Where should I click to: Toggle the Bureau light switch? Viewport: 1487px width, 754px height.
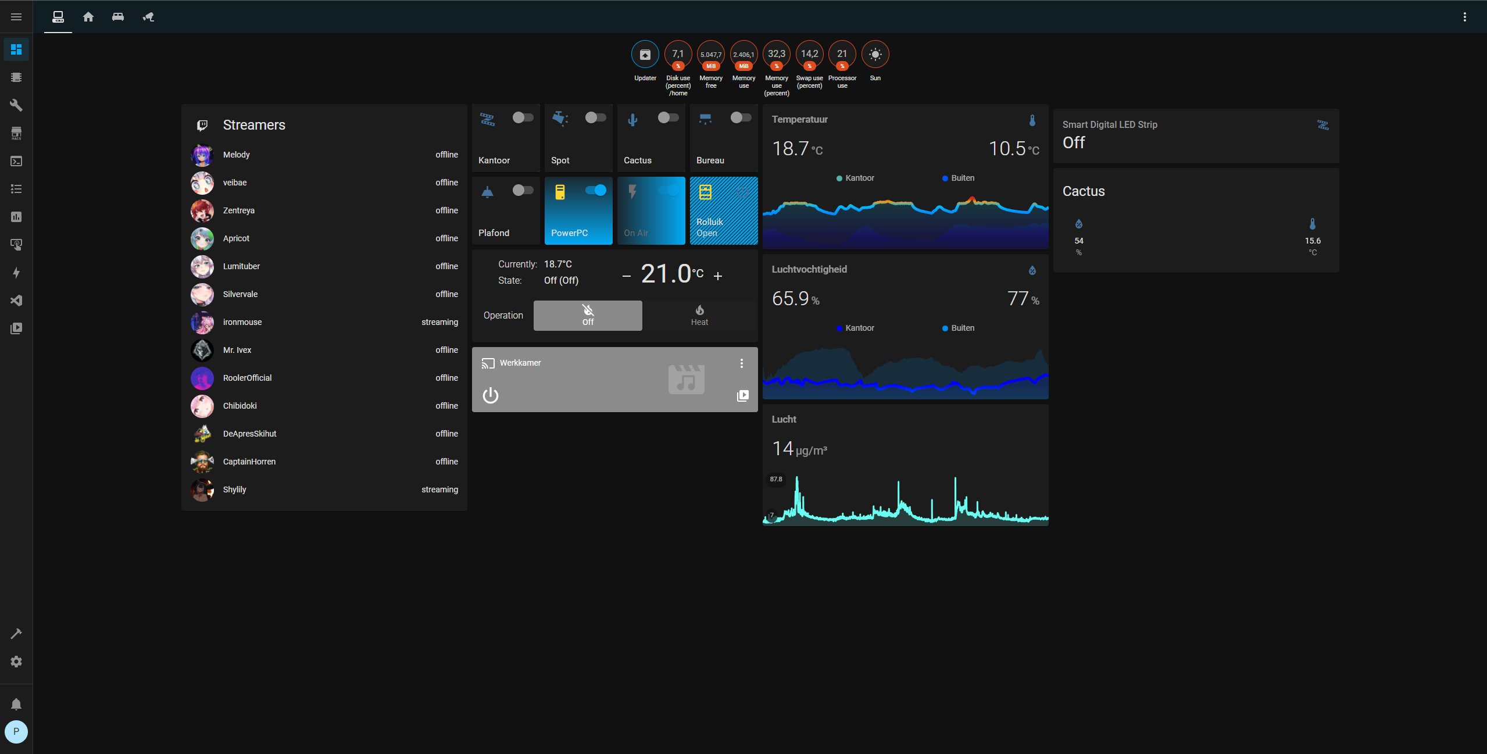(x=741, y=118)
